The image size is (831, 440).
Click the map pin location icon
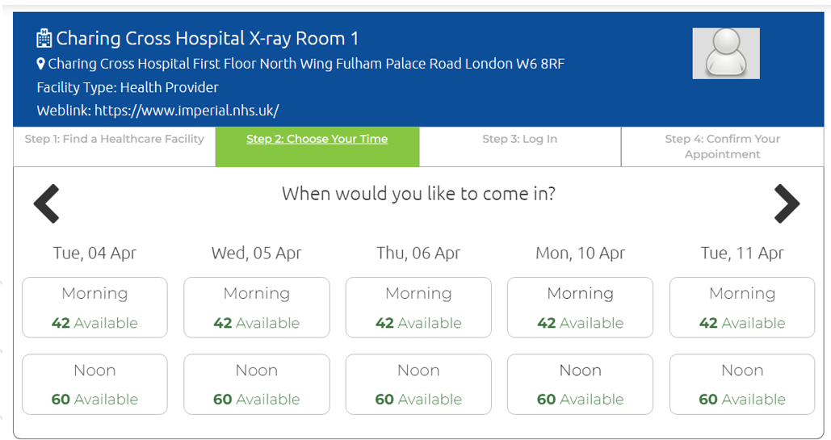pyautogui.click(x=41, y=64)
